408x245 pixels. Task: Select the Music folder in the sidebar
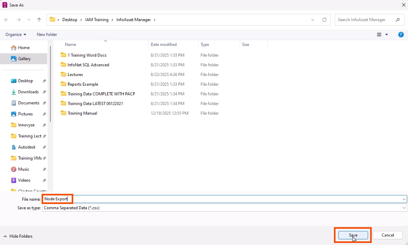coord(24,169)
